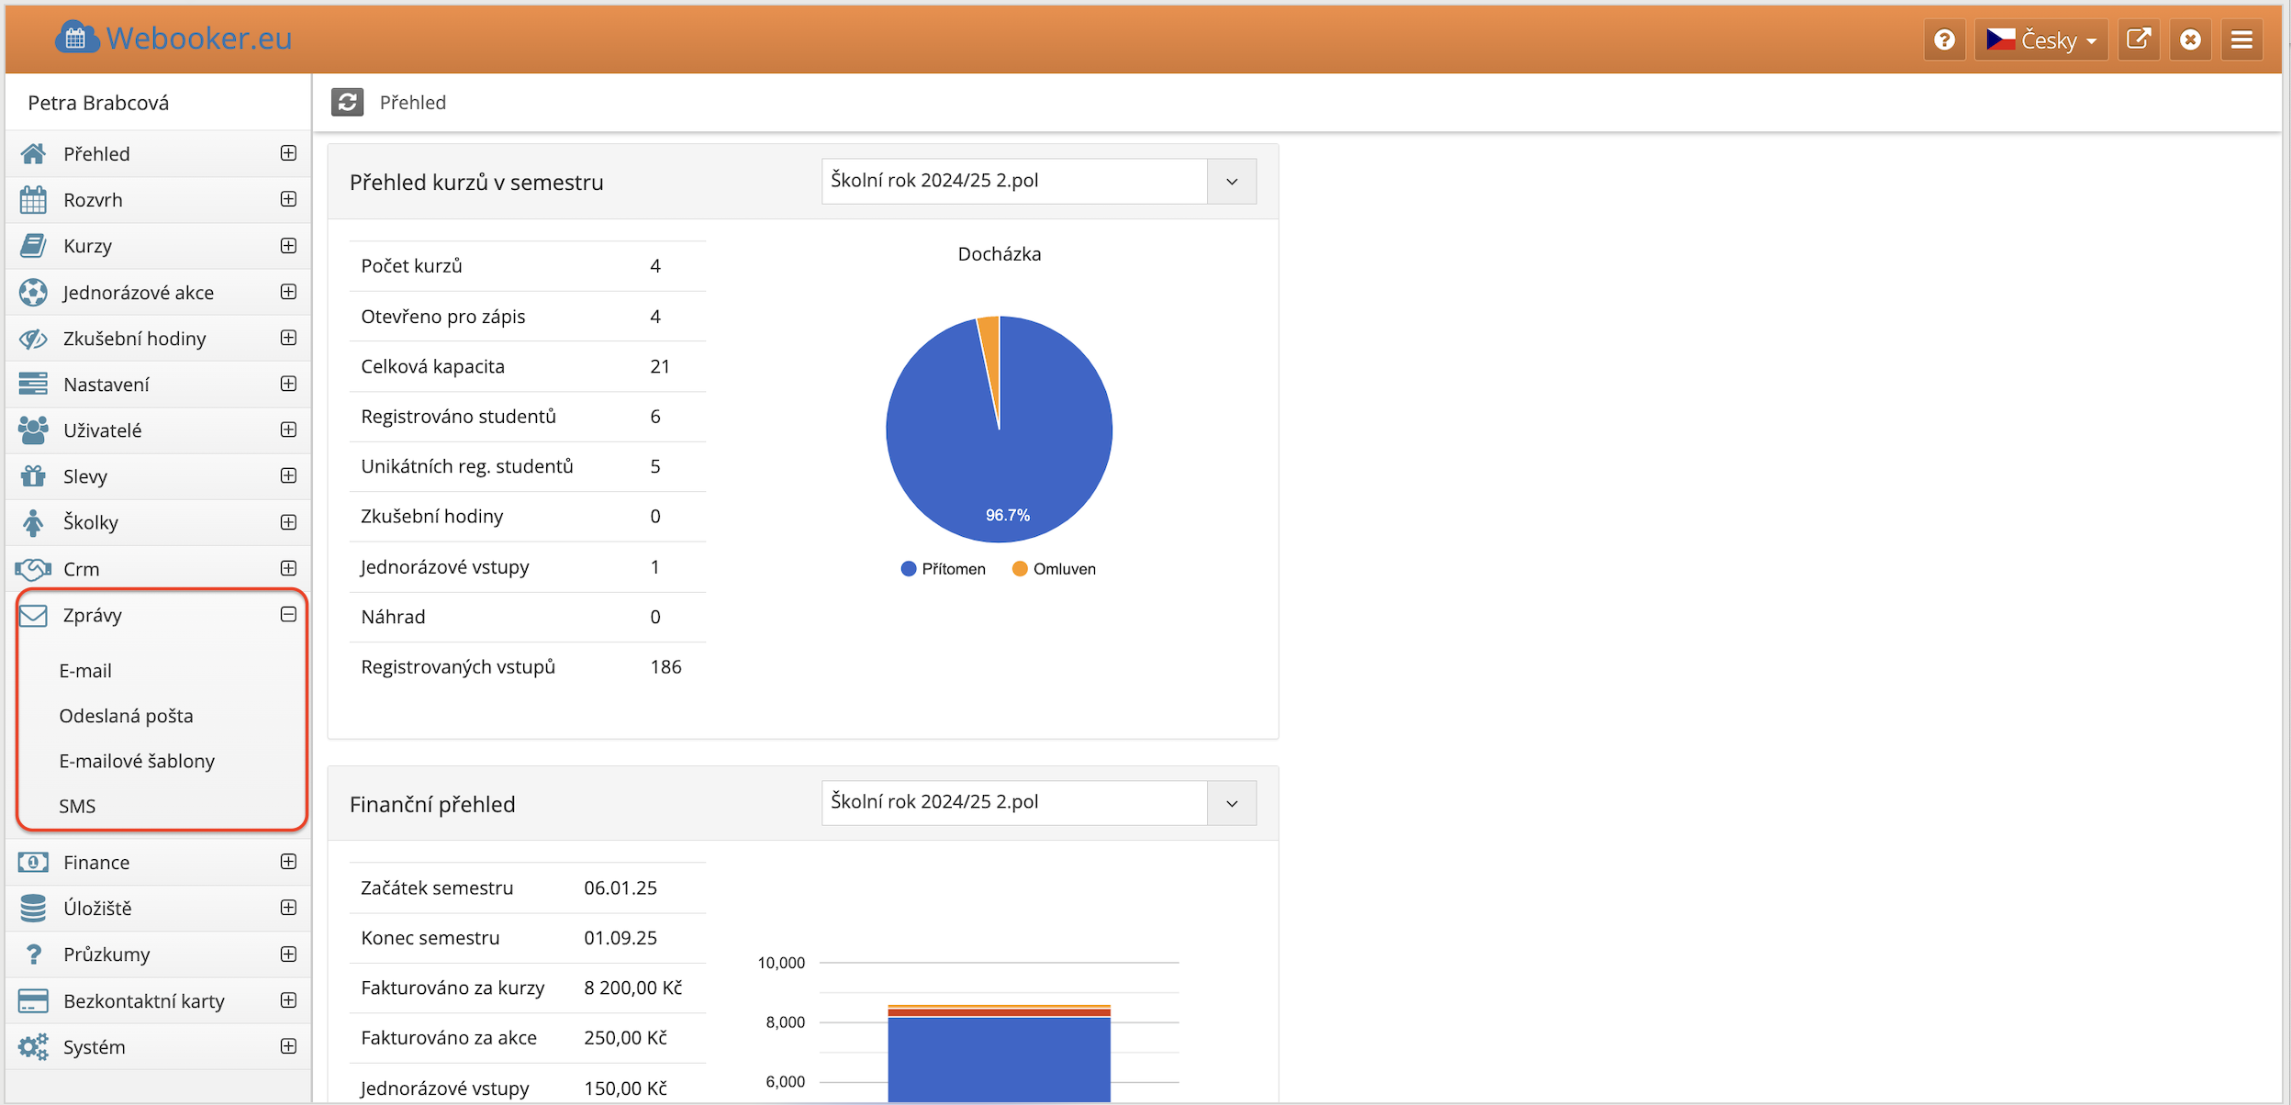The image size is (2291, 1105).
Task: Click the Kurzy book icon
Action: [33, 246]
